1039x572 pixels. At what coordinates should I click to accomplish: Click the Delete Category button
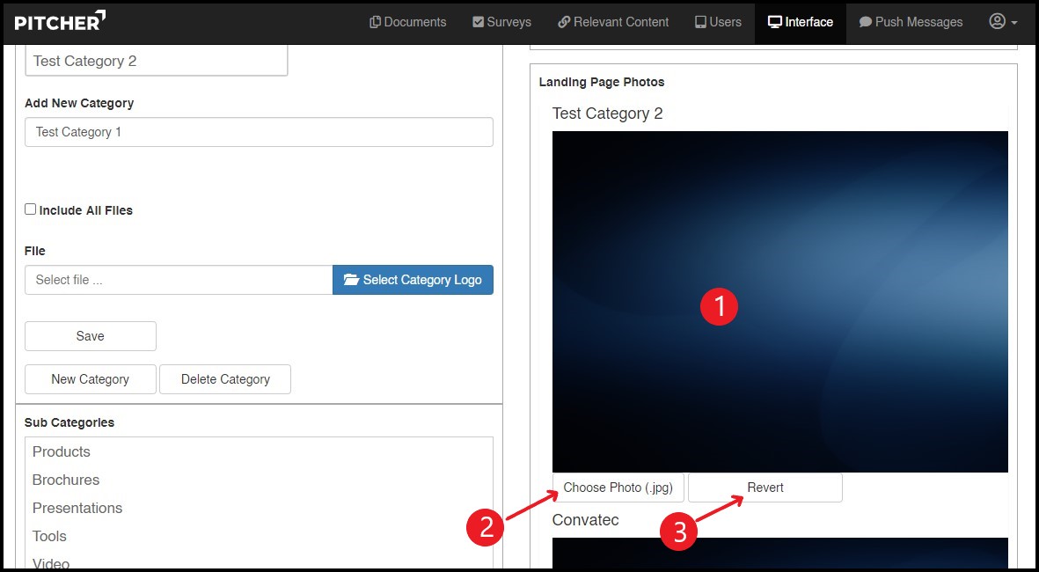point(225,379)
